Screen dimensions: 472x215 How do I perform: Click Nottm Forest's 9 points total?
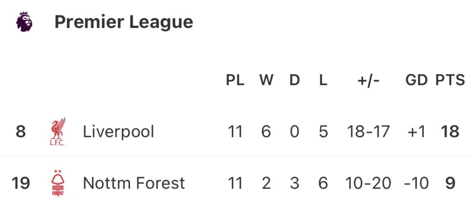[450, 183]
